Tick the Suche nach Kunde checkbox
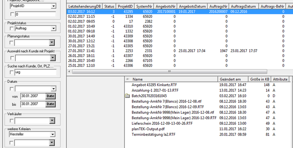Image resolution: width=293 pixels, height=148 pixels. 12,73
